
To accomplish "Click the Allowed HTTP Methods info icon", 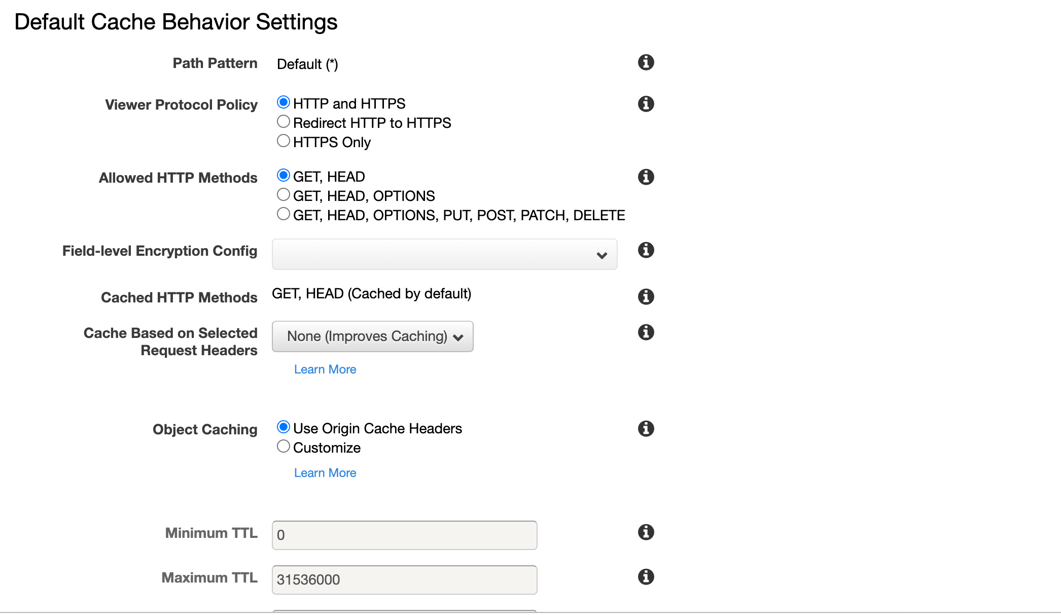I will pyautogui.click(x=646, y=177).
